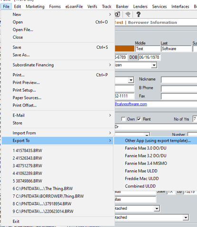Image resolution: width=197 pixels, height=227 pixels.
Task: Open the Forms menu
Action: 55,7
